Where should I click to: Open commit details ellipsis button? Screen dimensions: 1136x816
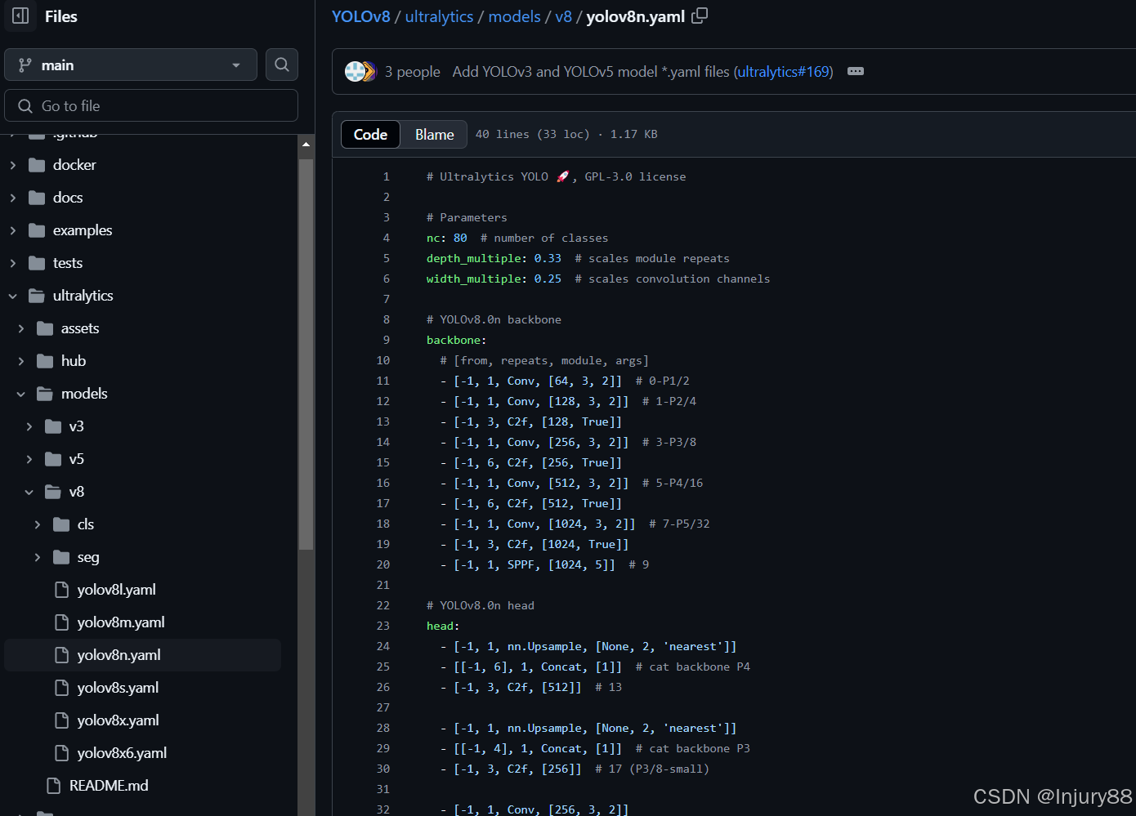pyautogui.click(x=856, y=71)
